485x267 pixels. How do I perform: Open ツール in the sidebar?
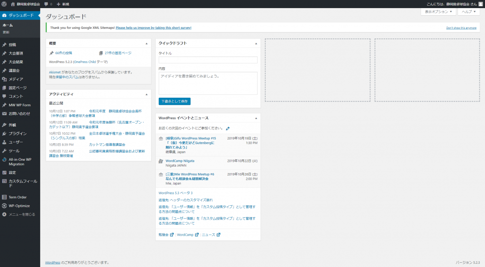(14, 151)
